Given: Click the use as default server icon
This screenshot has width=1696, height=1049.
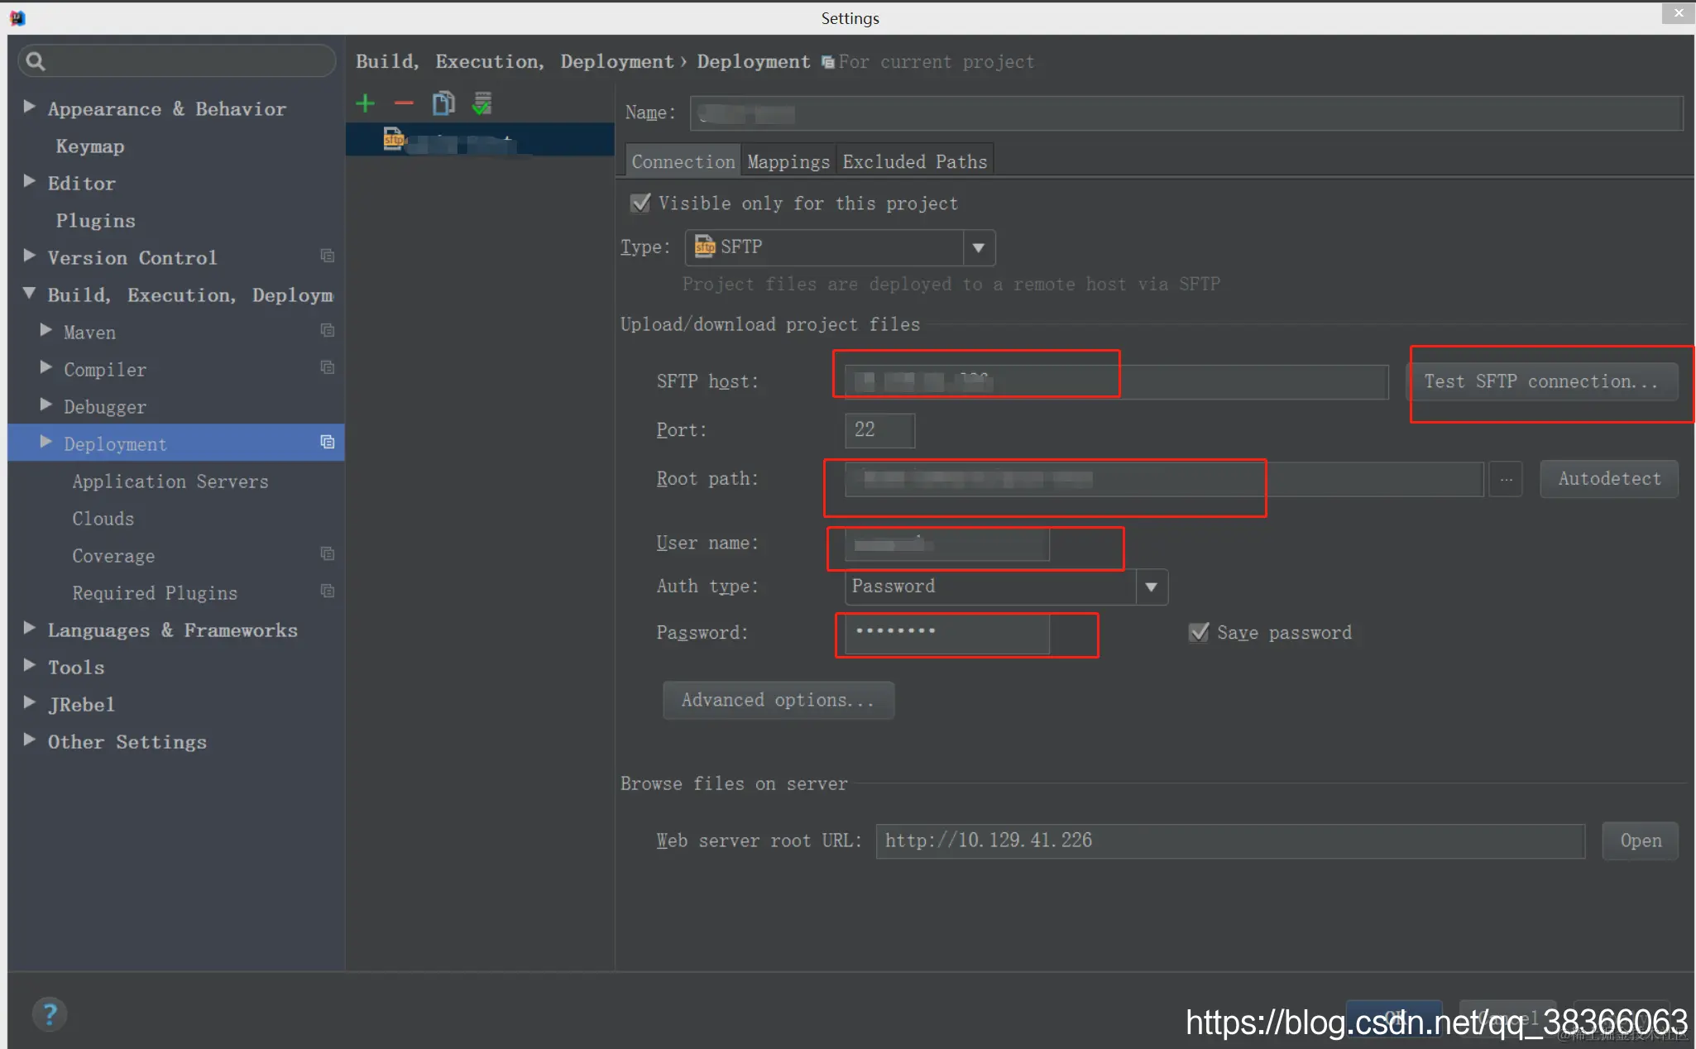Looking at the screenshot, I should tap(481, 103).
